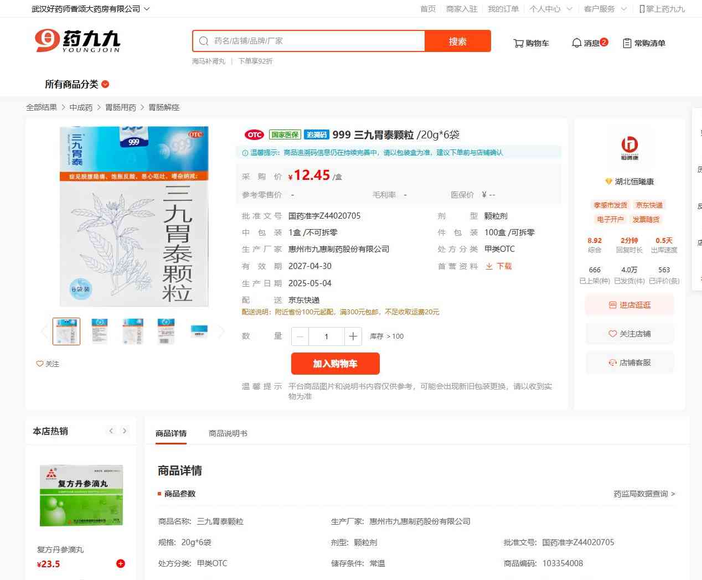
Task: Toggle follow store with 关注店铺
Action: pyautogui.click(x=629, y=334)
